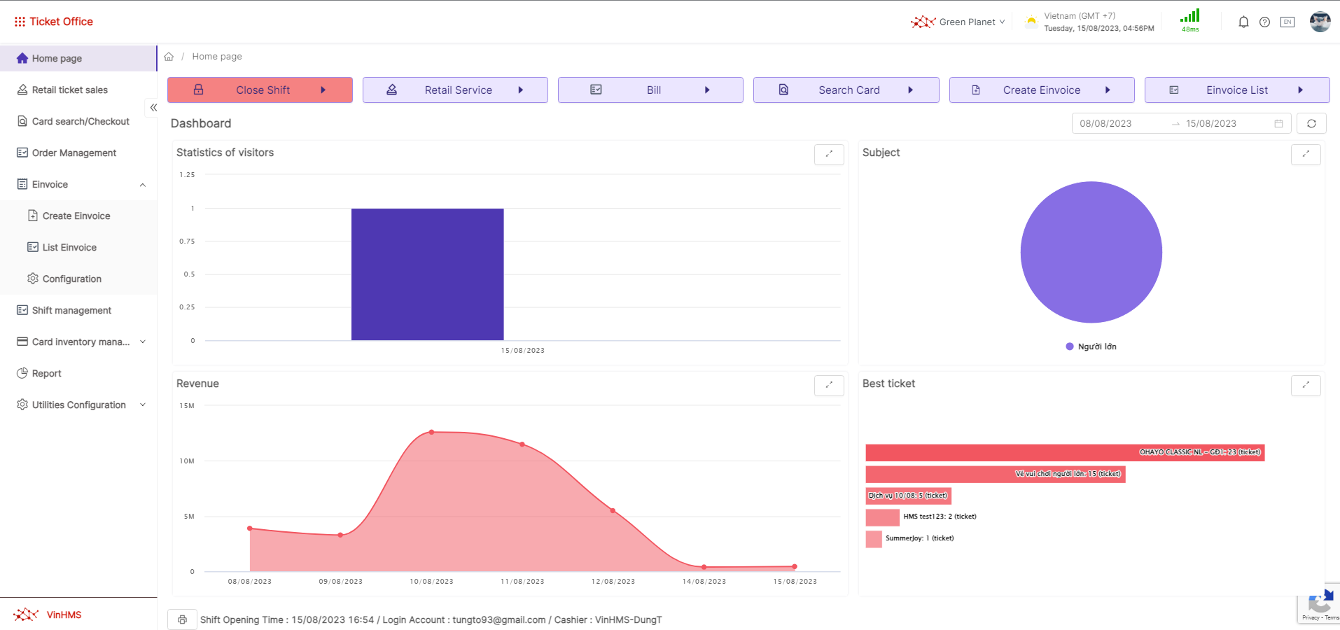Image resolution: width=1340 pixels, height=630 pixels.
Task: Open the help question mark icon
Action: [1264, 22]
